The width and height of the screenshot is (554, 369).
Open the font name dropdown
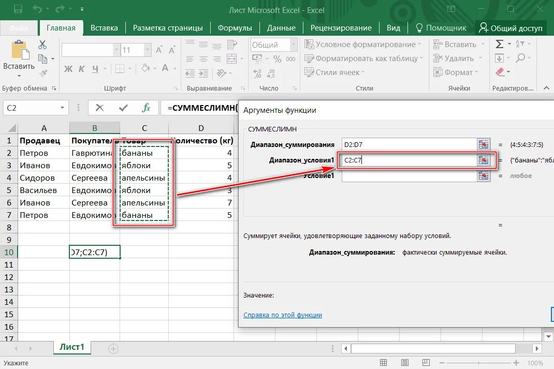coord(116,50)
